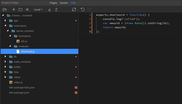Click the download arrow icon
This screenshot has width=182, height=104.
pos(49,9)
